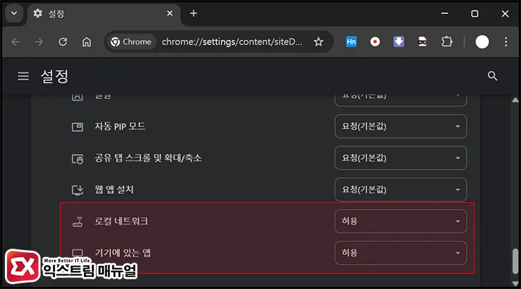Click the 공유 탭 스크롤 및 확대/축소 label
Viewport: 521px width, 289px height.
click(148, 158)
